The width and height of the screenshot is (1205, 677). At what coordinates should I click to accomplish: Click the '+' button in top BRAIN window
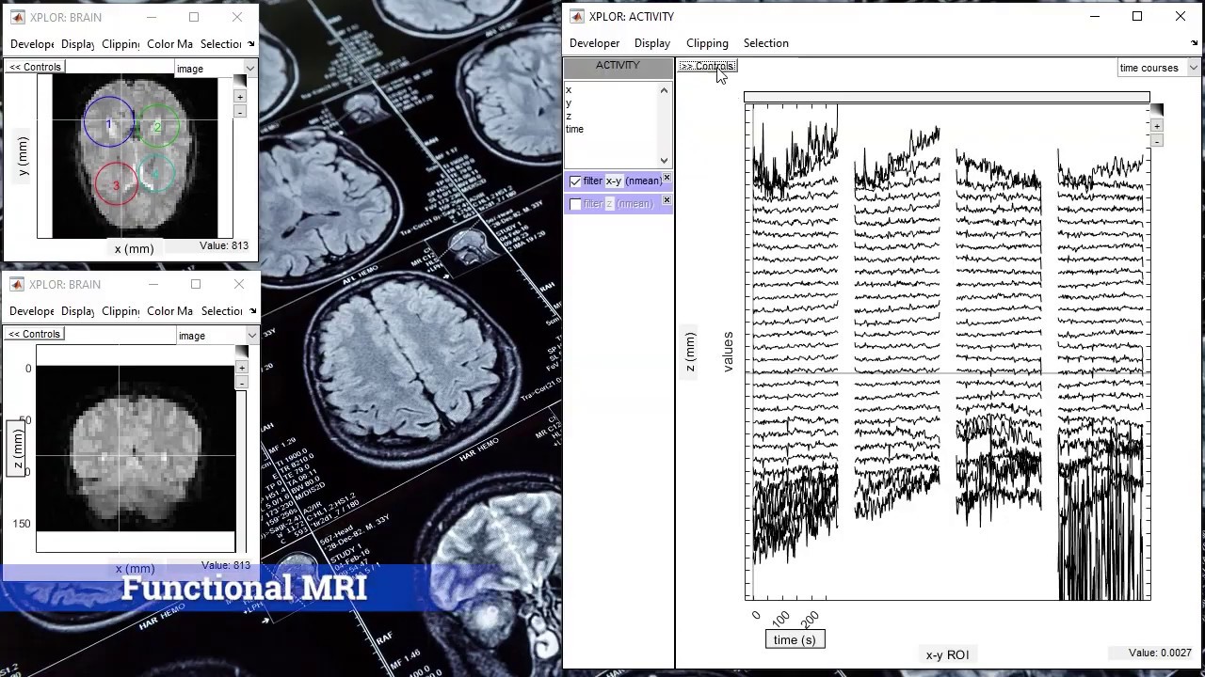(x=240, y=97)
